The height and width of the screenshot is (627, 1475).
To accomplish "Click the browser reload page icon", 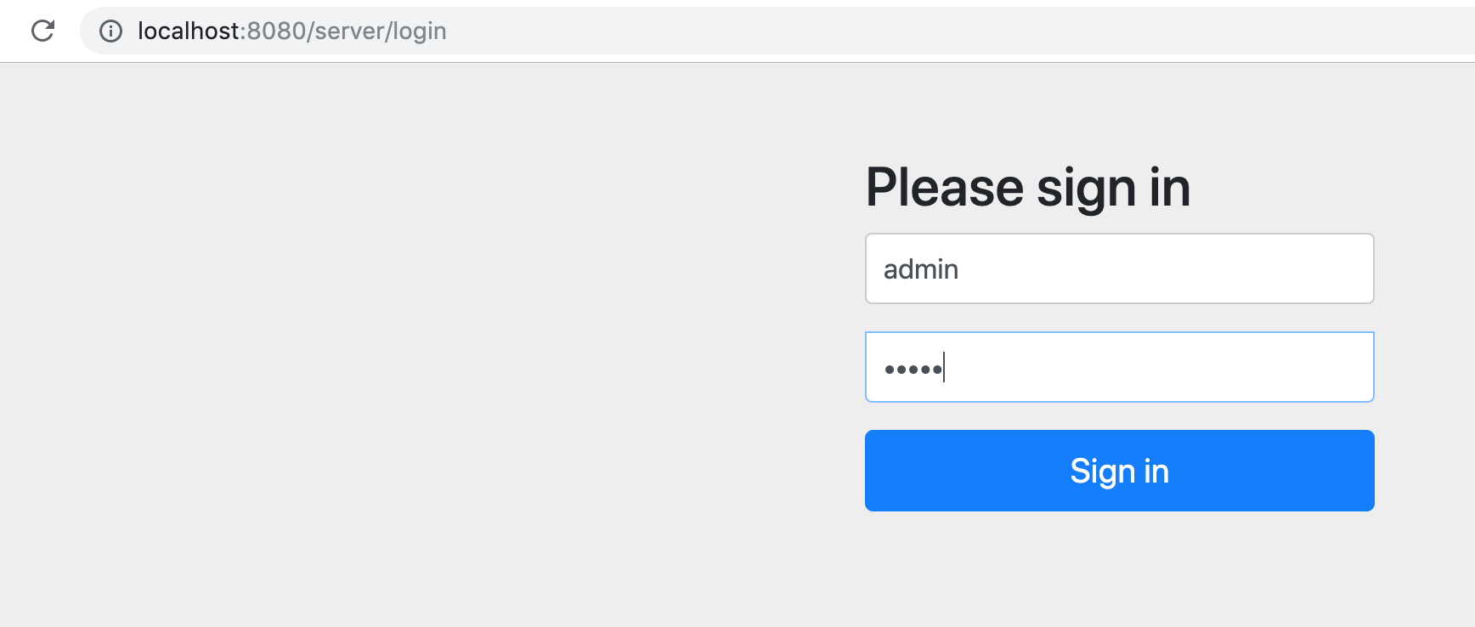I will click(42, 31).
